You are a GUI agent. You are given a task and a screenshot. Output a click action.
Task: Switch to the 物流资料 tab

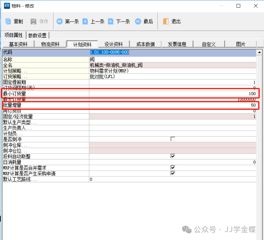(50, 44)
